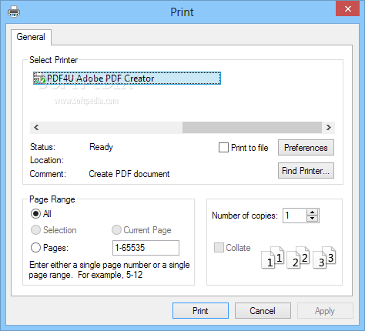The height and width of the screenshot is (331, 365).
Task: Click the 'Comment:' label
Action: click(48, 174)
